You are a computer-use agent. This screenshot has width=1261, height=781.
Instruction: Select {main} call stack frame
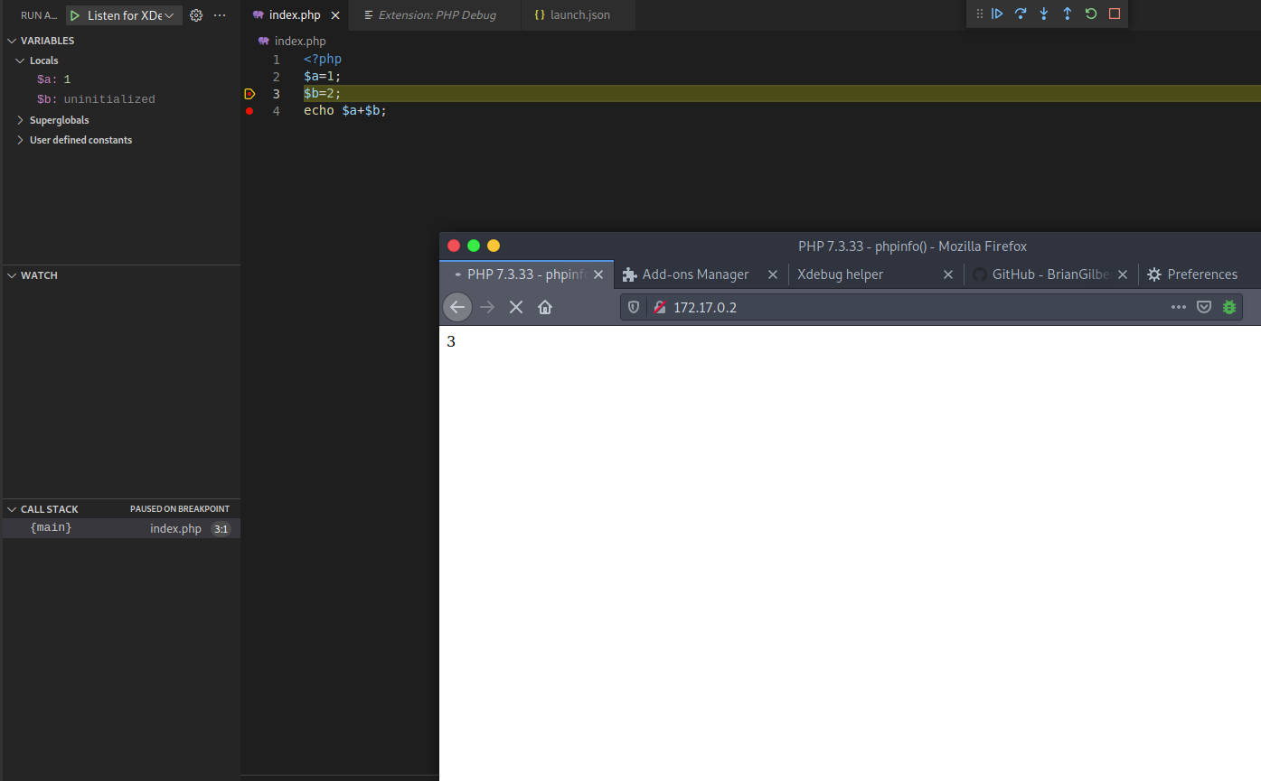[121, 528]
